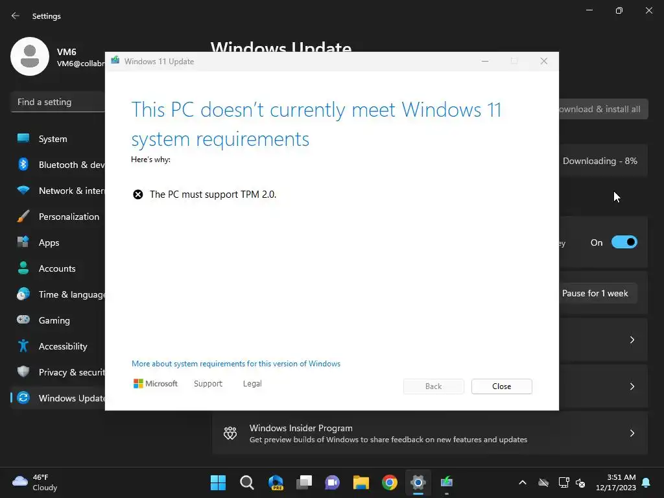Switch to Settings app on taskbar

418,482
